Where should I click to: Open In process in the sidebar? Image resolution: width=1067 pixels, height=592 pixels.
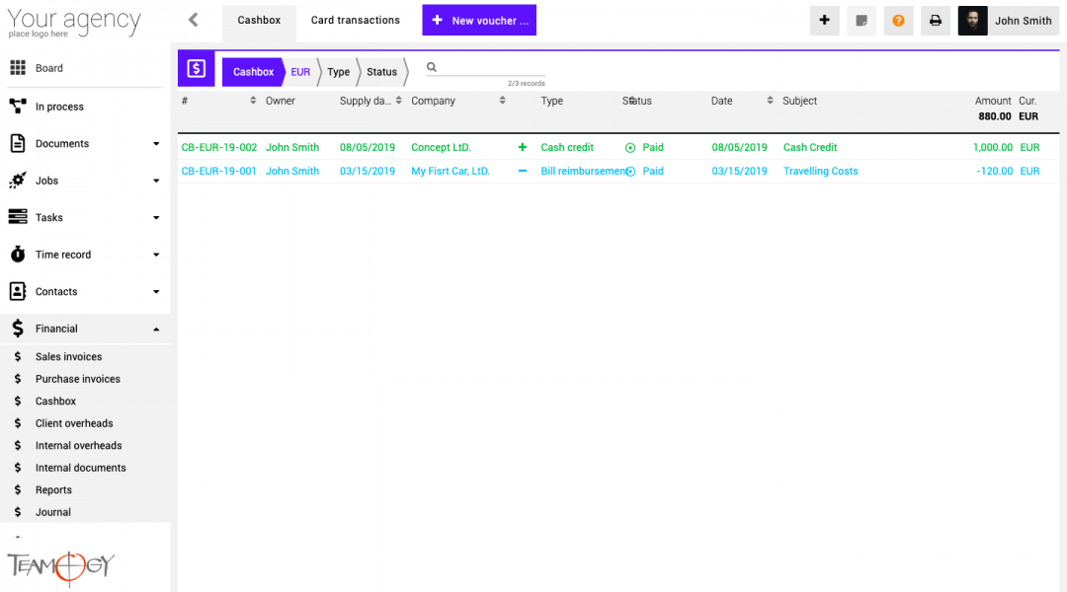pos(59,107)
